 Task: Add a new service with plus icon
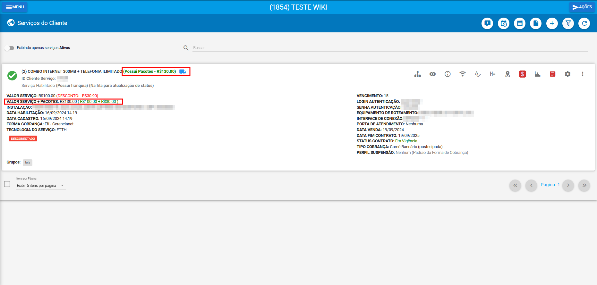click(552, 23)
